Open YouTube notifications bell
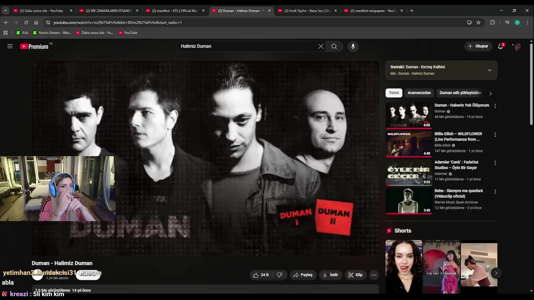The image size is (534, 300). pos(501,46)
